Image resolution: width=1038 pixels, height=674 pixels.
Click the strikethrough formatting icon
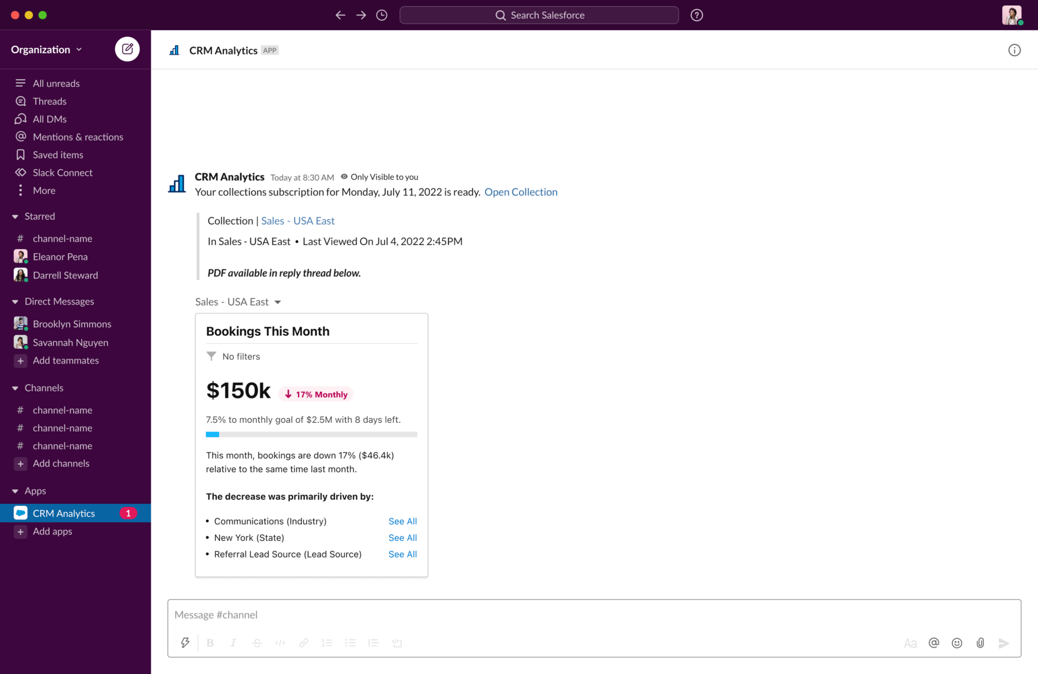point(257,643)
